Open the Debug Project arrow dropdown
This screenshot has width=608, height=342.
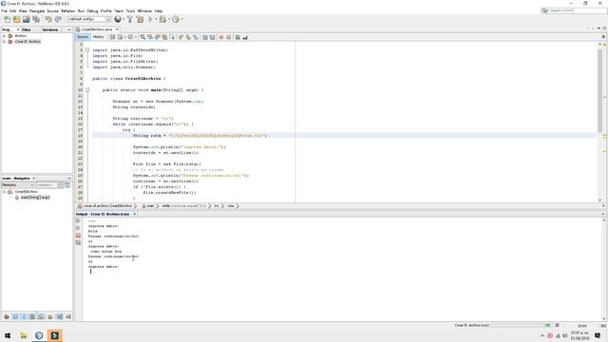[x=169, y=19]
